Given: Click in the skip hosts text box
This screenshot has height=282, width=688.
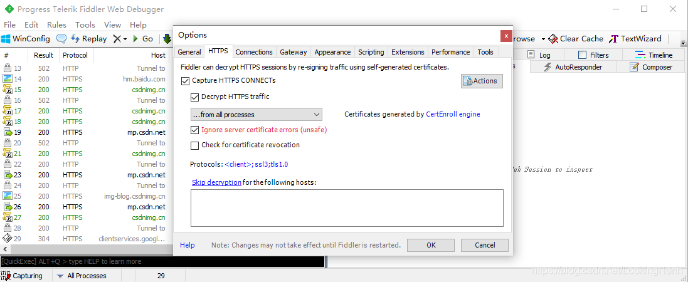Looking at the screenshot, I should click(347, 208).
